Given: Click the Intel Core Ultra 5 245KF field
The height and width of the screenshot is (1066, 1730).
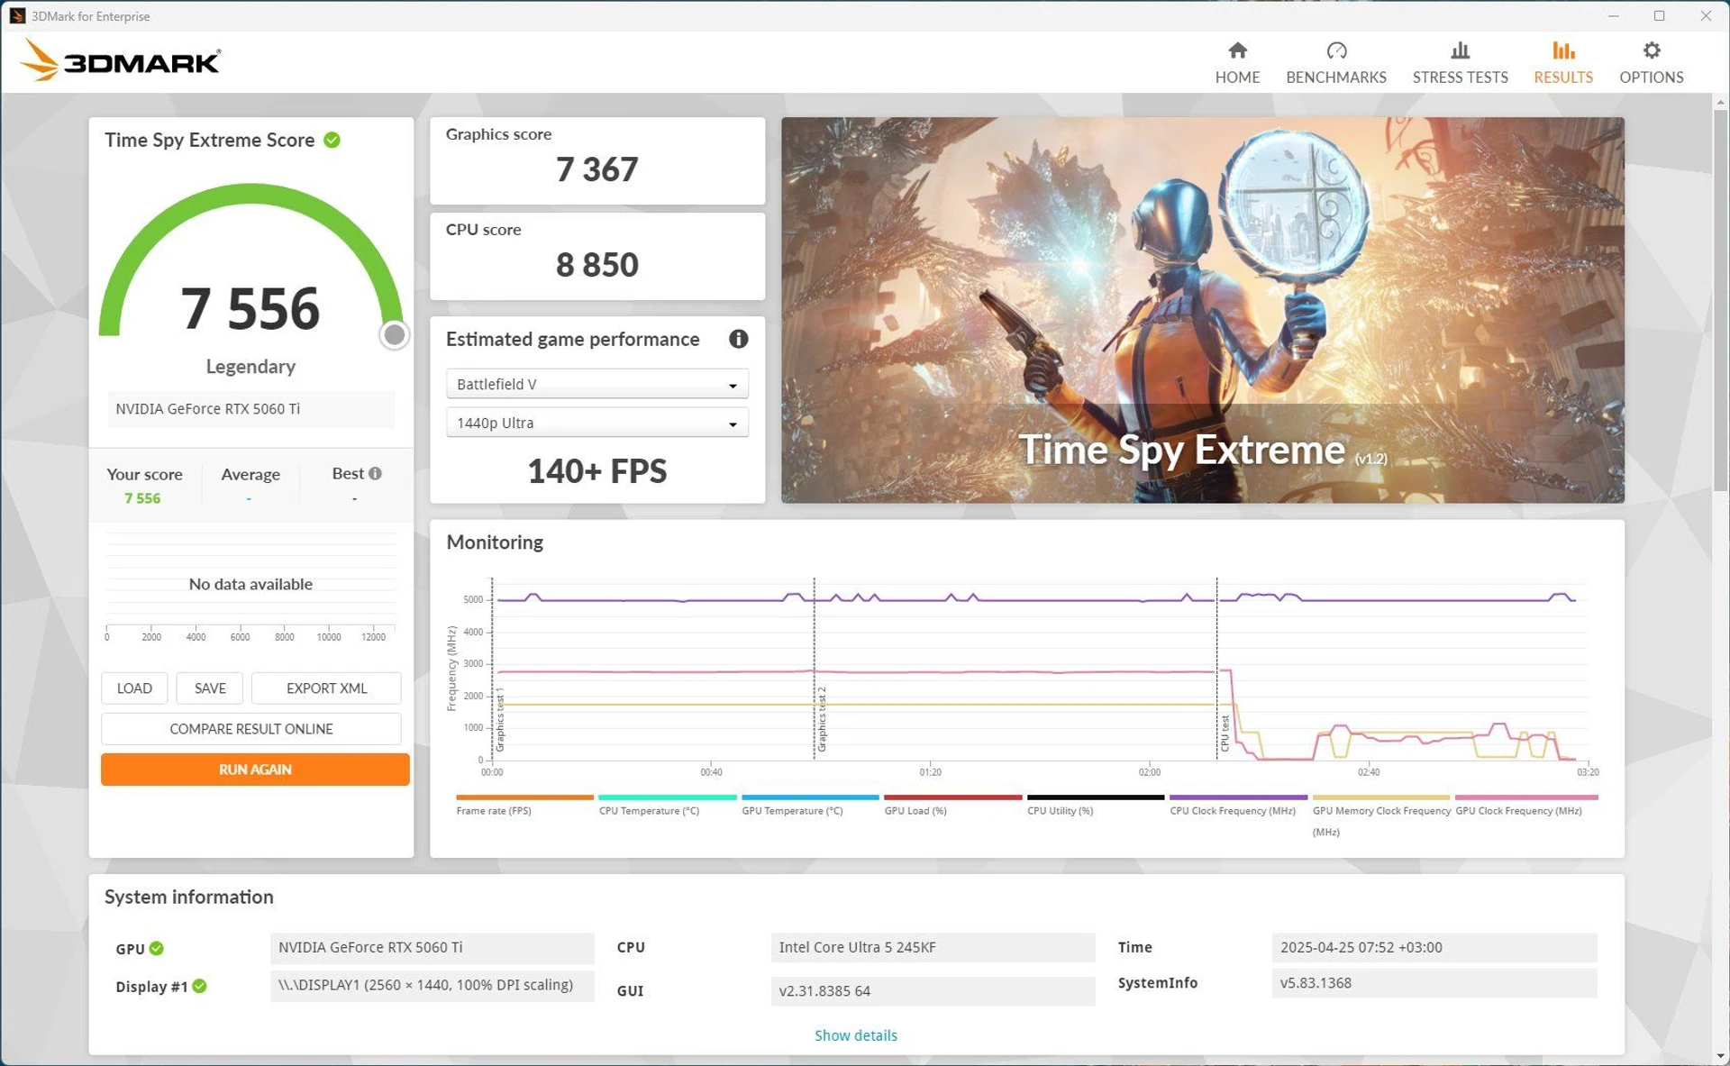Looking at the screenshot, I should tap(933, 947).
